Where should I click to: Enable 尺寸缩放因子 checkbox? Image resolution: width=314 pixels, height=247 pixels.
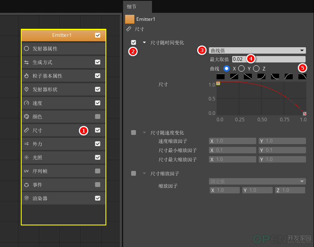coord(134,173)
